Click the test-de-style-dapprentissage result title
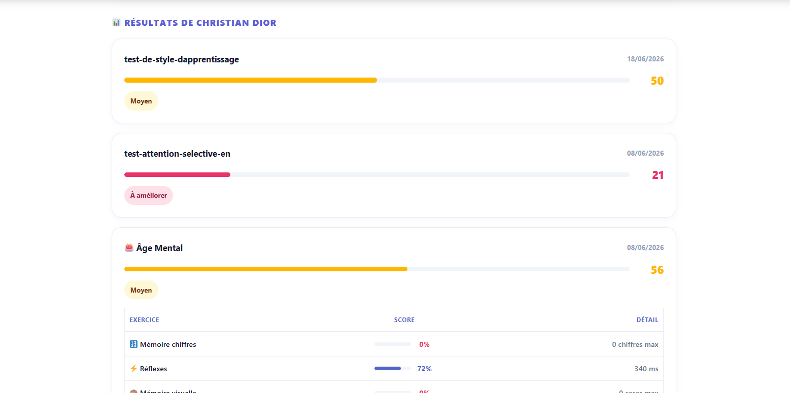The image size is (790, 393). point(182,59)
